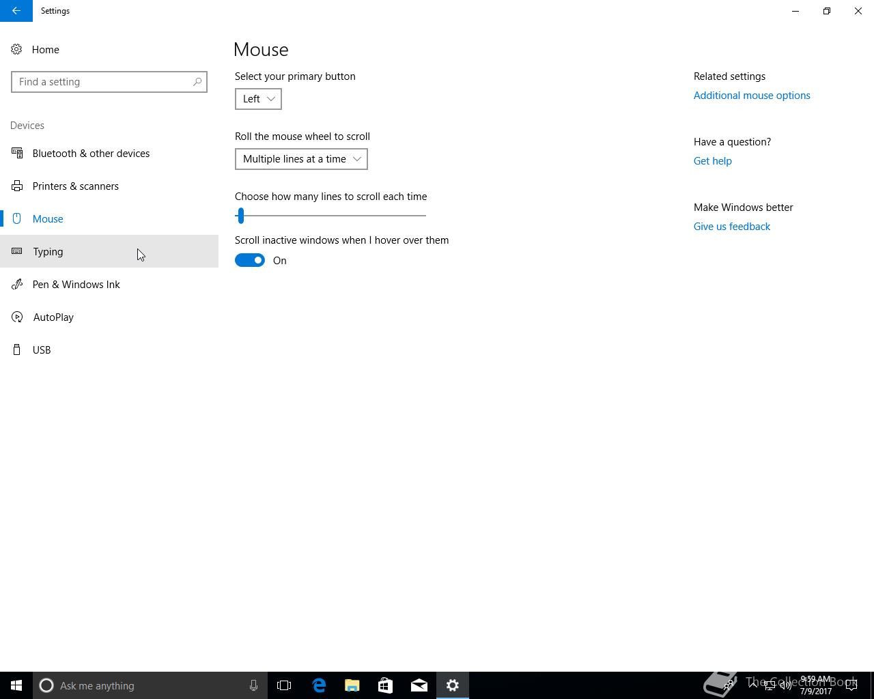Click the Typing keyboard icon
Image resolution: width=874 pixels, height=699 pixels.
tap(17, 251)
